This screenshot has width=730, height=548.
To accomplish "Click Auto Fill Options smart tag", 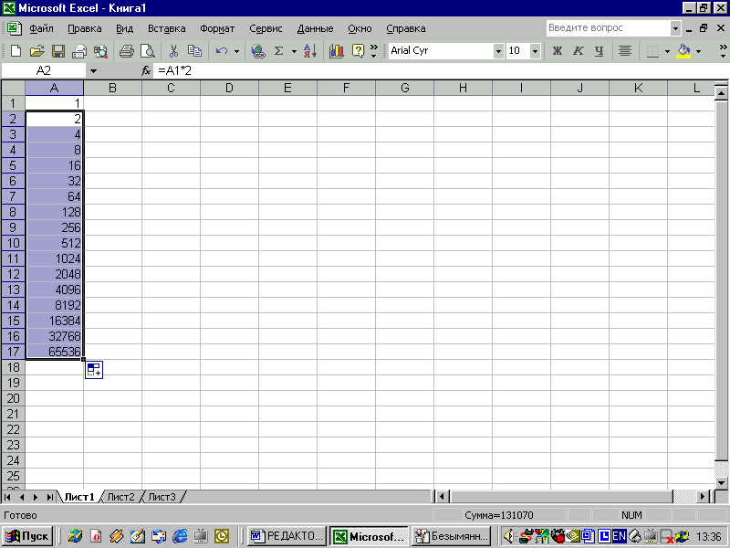I will [x=94, y=370].
